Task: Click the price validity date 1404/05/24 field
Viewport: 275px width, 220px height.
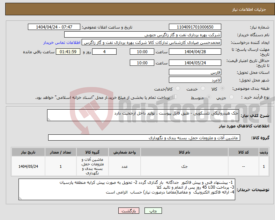Action: 195,63
